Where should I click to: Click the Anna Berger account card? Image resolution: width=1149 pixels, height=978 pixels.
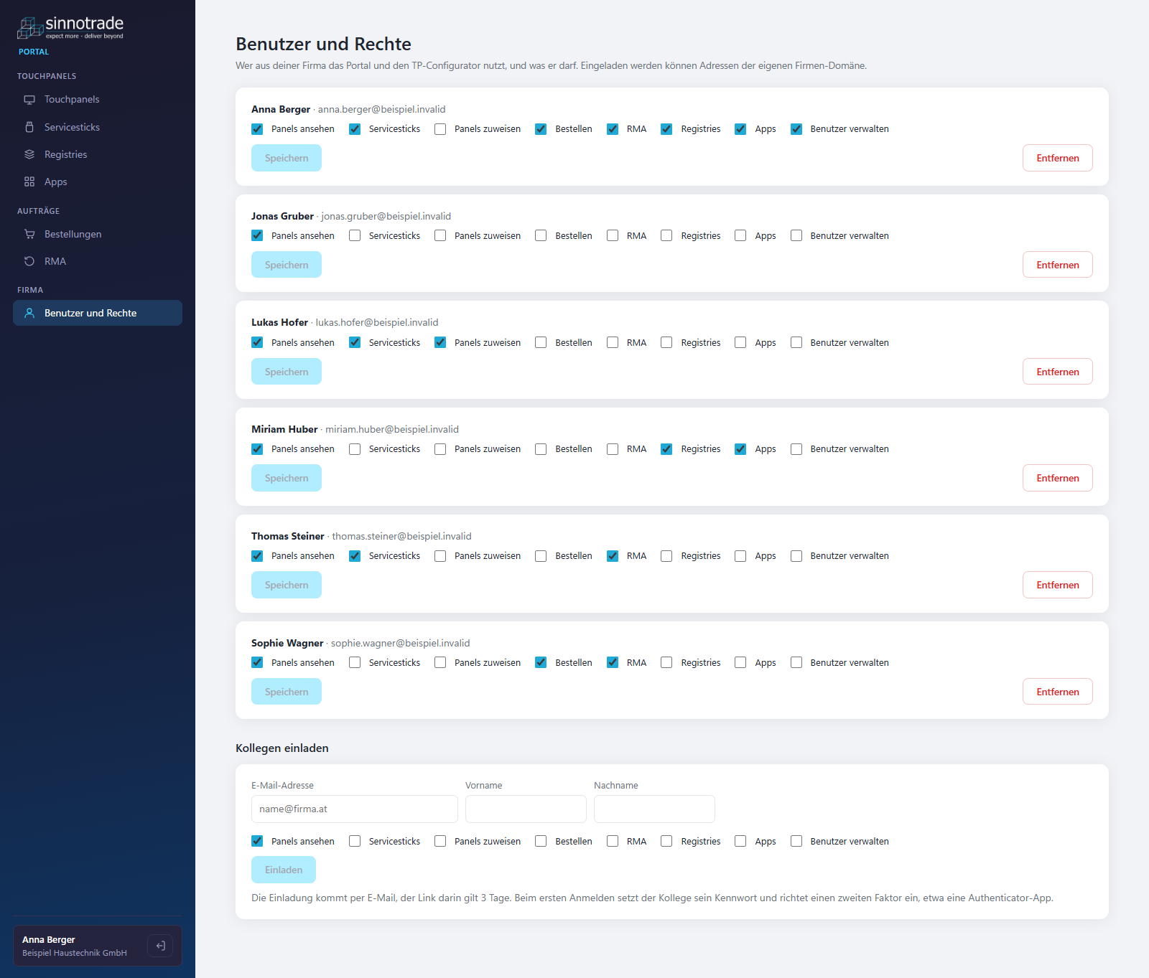(98, 946)
